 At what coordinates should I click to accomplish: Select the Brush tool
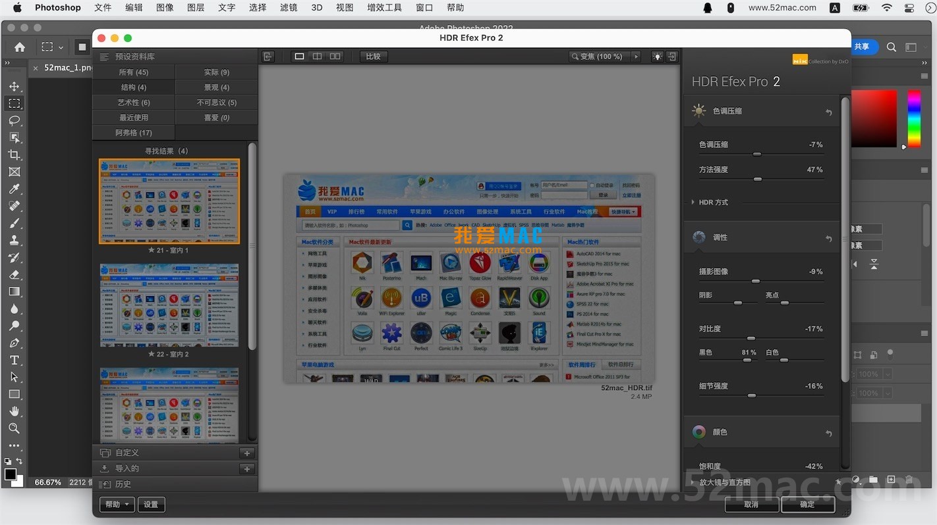tap(14, 223)
